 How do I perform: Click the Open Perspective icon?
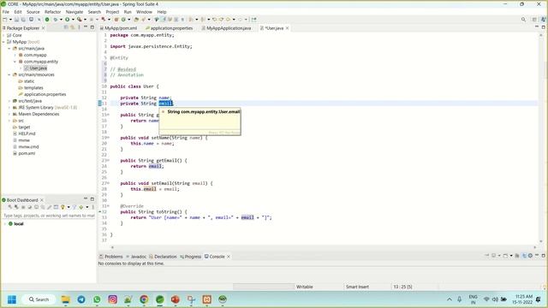(x=534, y=20)
